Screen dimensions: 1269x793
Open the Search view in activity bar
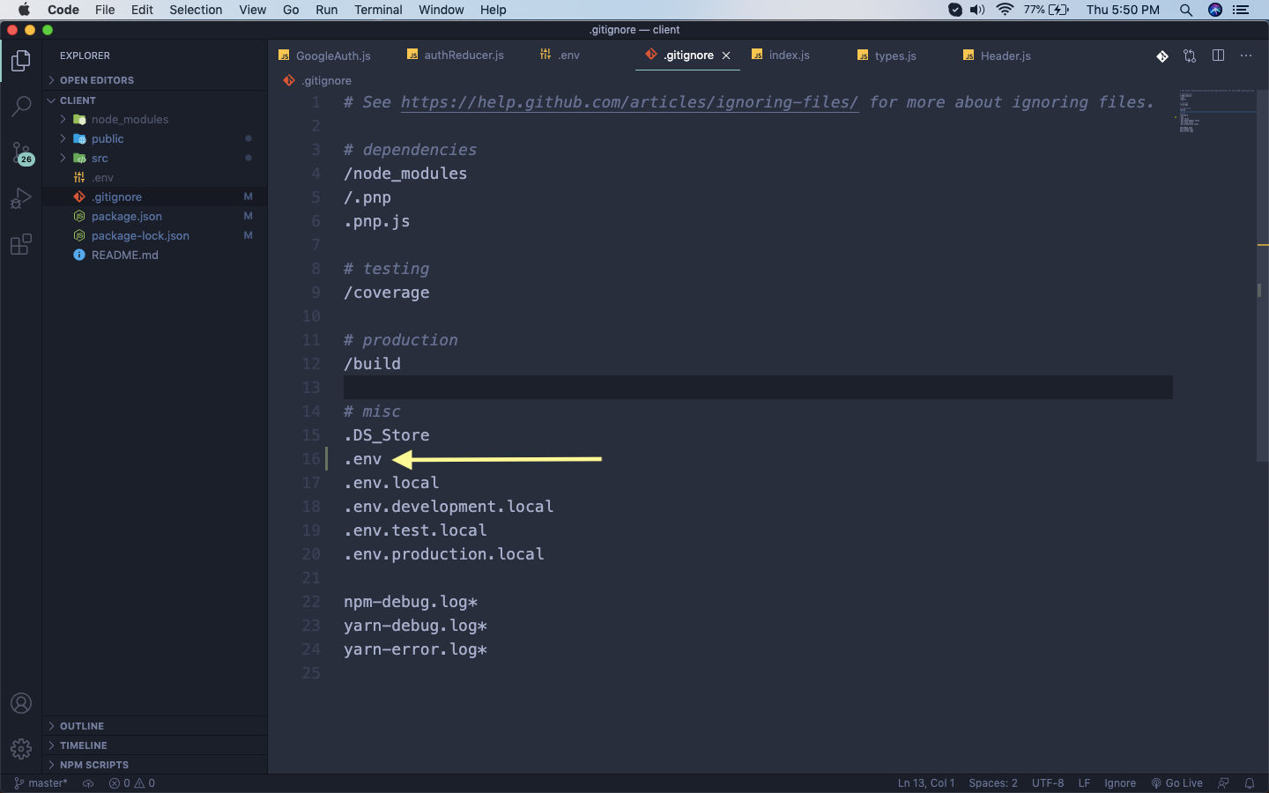tap(21, 107)
